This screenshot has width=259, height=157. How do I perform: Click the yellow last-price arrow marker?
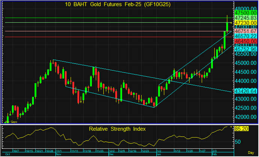point(231,23)
